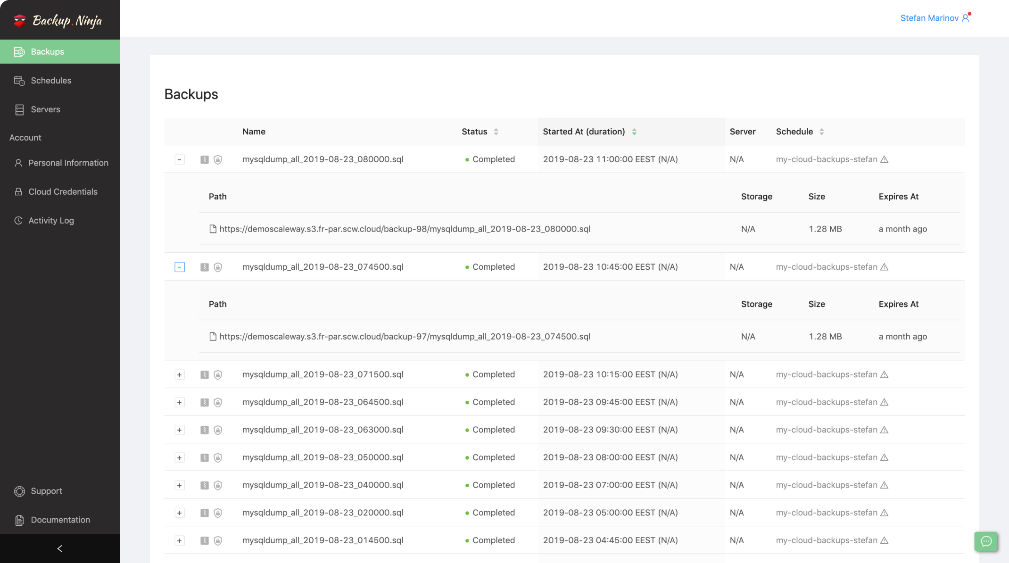Sort backups by Schedule
Image resolution: width=1009 pixels, height=563 pixels.
(822, 132)
